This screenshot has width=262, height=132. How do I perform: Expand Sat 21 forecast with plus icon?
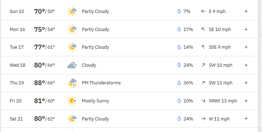pos(246,119)
